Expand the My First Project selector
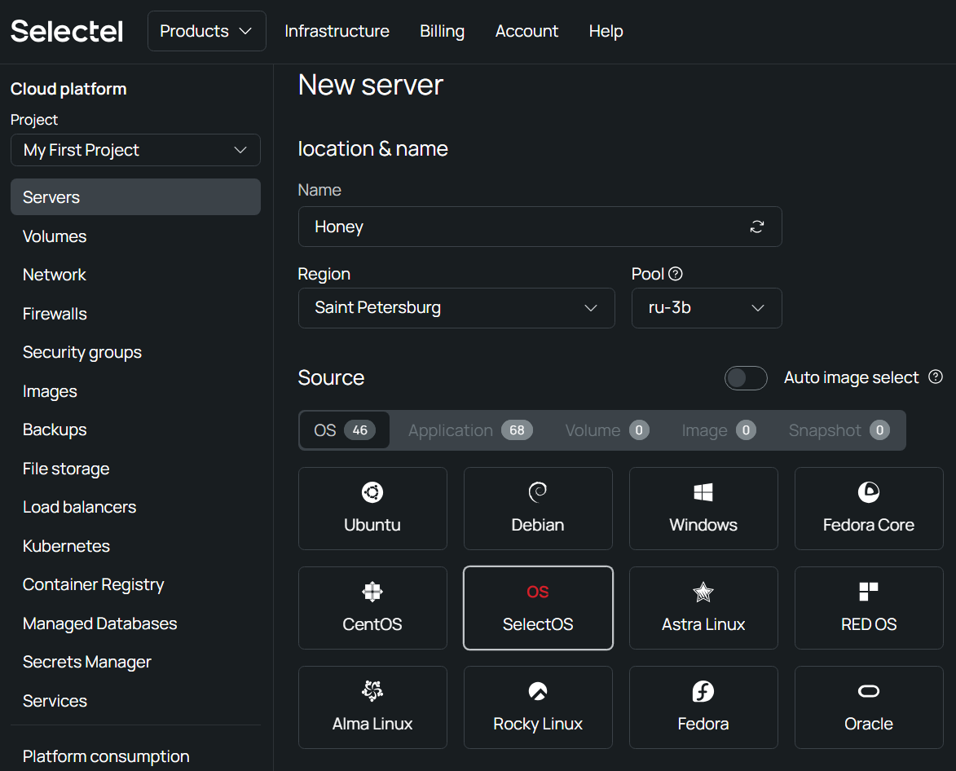This screenshot has height=771, width=956. [x=135, y=150]
